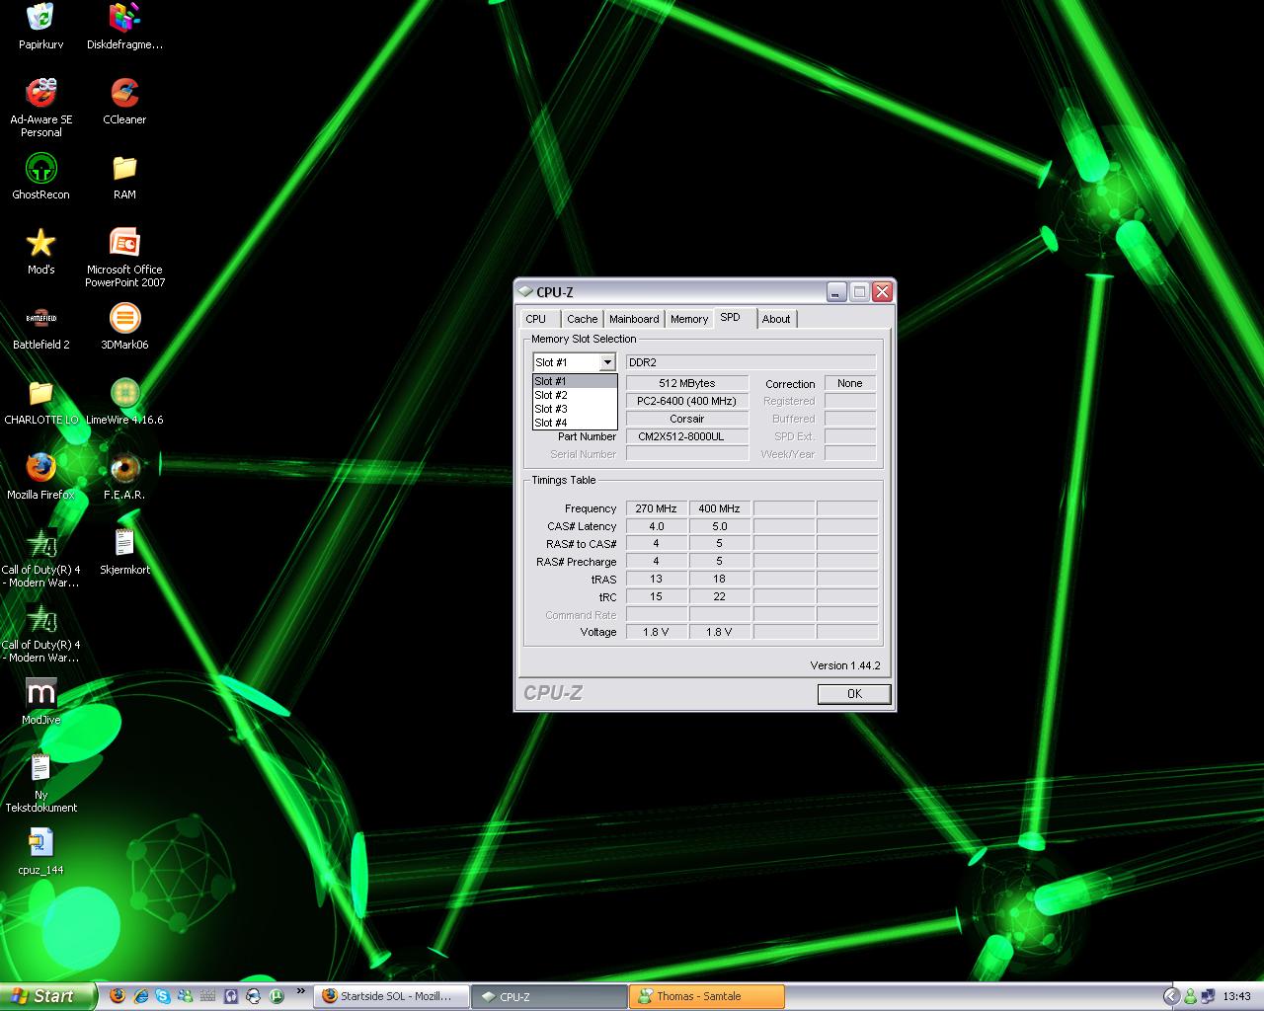Open the CCleaner desktop shortcut

tap(124, 102)
